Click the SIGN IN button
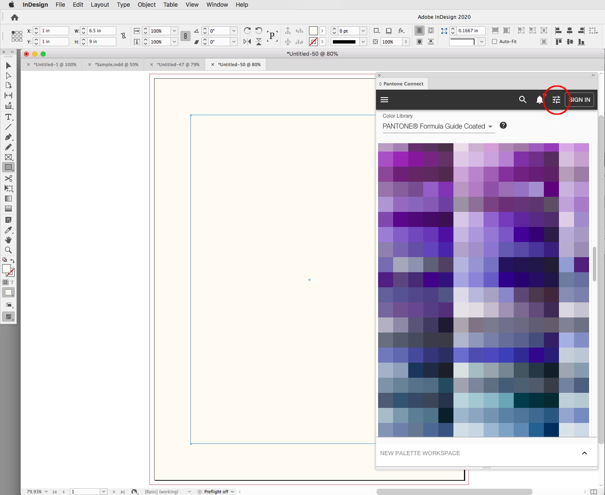605x495 pixels. 579,100
